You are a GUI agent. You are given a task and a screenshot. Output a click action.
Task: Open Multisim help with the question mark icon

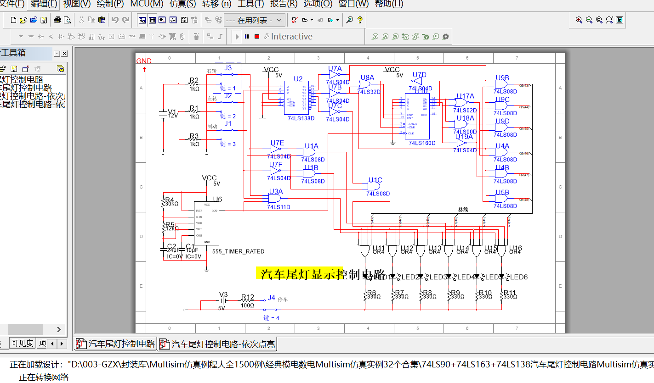tap(360, 20)
